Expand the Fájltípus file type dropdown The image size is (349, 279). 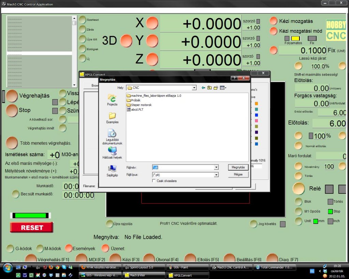coord(216,175)
